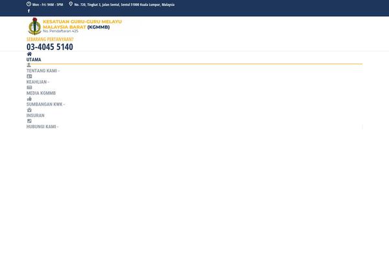The width and height of the screenshot is (389, 259).
Task: Click the phone number 03-4045 5140
Action: tap(50, 47)
